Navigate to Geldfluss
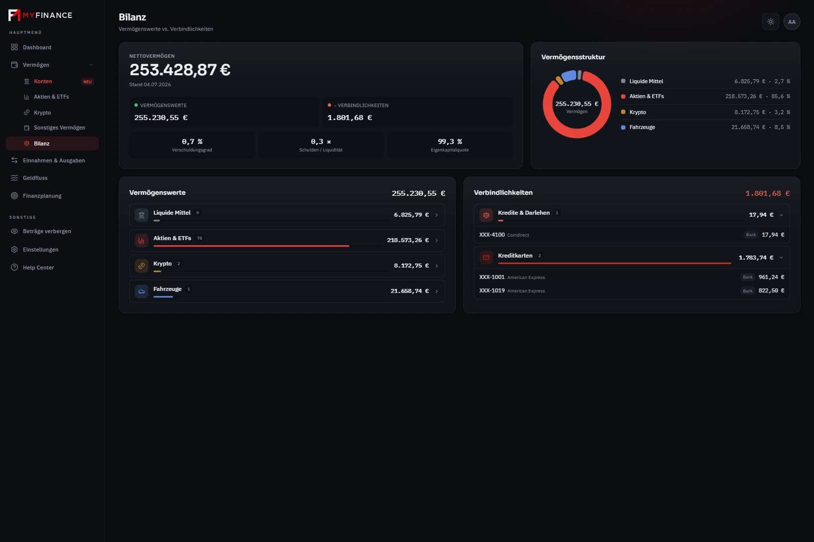 [52, 178]
